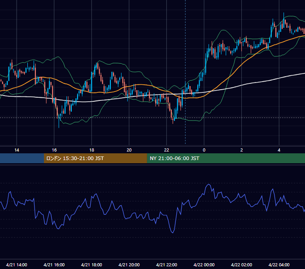Click the '16' hour label on price chart axis

tap(54, 150)
